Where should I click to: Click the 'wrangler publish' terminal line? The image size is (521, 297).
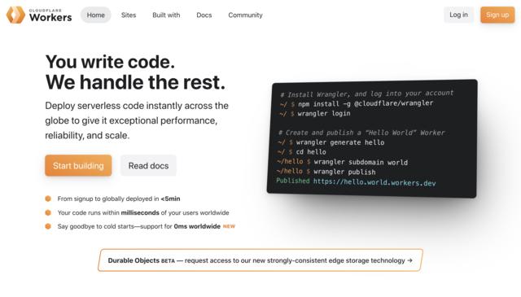click(x=326, y=172)
